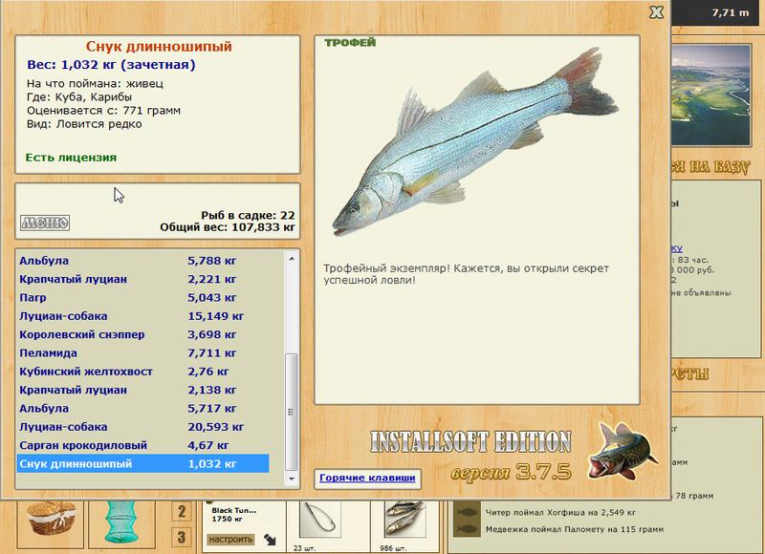The image size is (765, 554).
Task: Choose the bait fish icon
Action: [x=404, y=521]
